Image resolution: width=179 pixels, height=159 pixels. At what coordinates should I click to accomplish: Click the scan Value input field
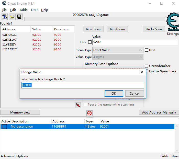click(135, 42)
